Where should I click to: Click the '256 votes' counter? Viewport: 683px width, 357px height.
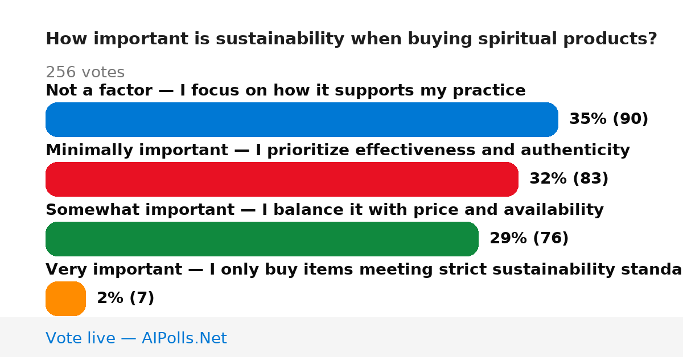[85, 73]
